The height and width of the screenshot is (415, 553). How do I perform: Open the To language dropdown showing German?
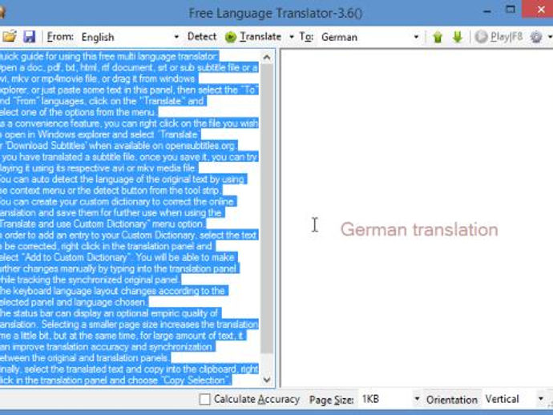370,37
